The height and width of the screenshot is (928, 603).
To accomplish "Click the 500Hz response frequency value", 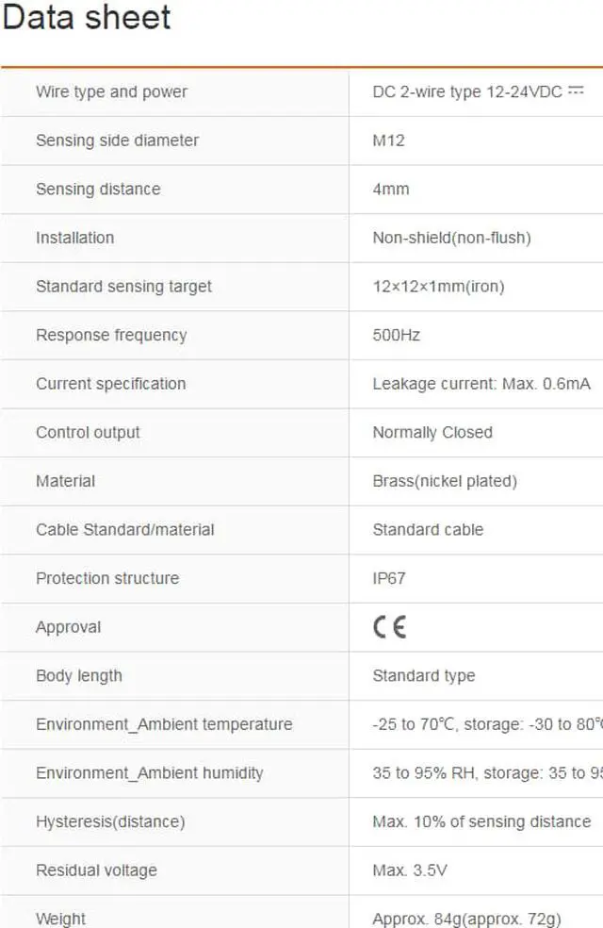I will [396, 335].
